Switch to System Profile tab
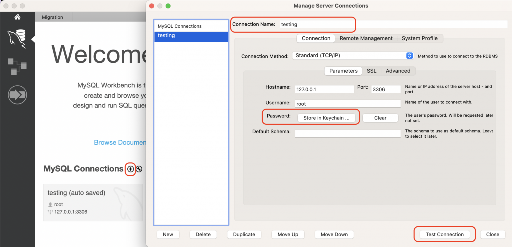 [x=420, y=38]
